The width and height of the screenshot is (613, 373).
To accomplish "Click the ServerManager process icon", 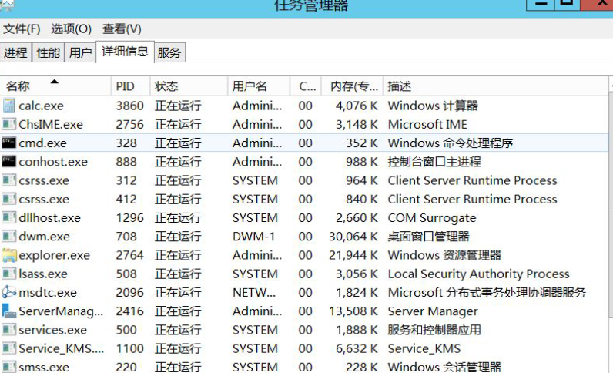I will [9, 311].
